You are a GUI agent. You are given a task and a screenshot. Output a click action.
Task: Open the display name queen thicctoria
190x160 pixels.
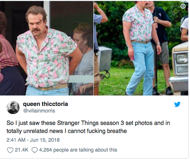click(46, 104)
